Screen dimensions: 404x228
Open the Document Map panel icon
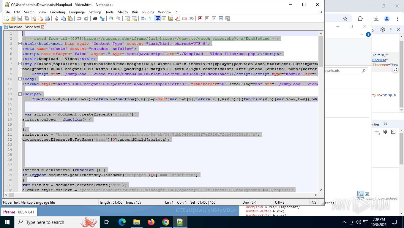[171, 18]
